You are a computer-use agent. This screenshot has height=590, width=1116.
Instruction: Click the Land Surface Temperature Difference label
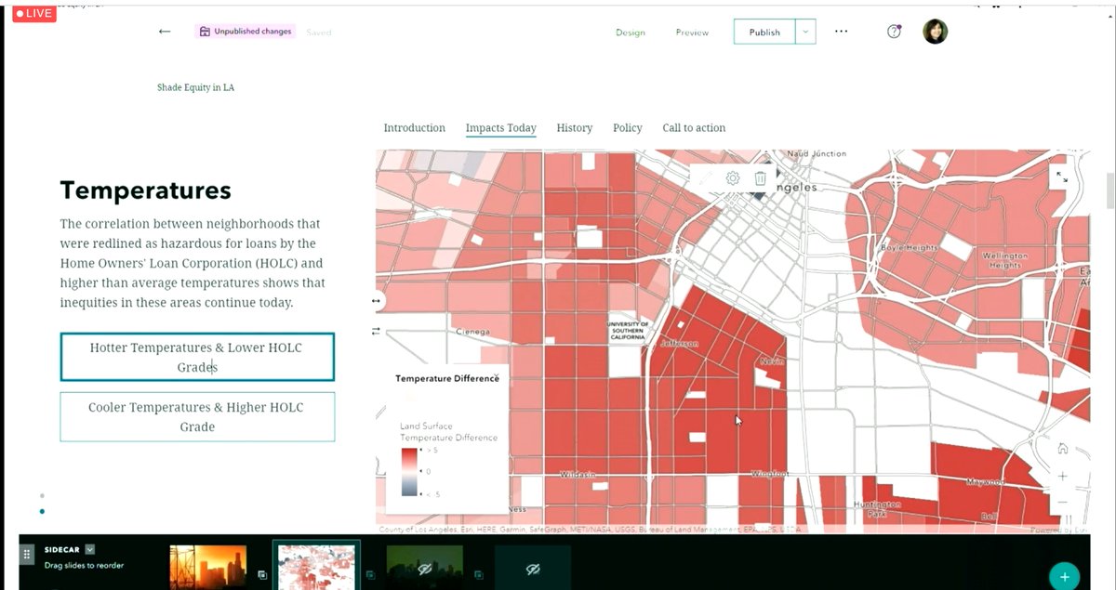point(448,432)
